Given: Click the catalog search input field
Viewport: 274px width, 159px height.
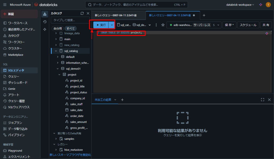Looking at the screenshot, I should tap(70, 20).
